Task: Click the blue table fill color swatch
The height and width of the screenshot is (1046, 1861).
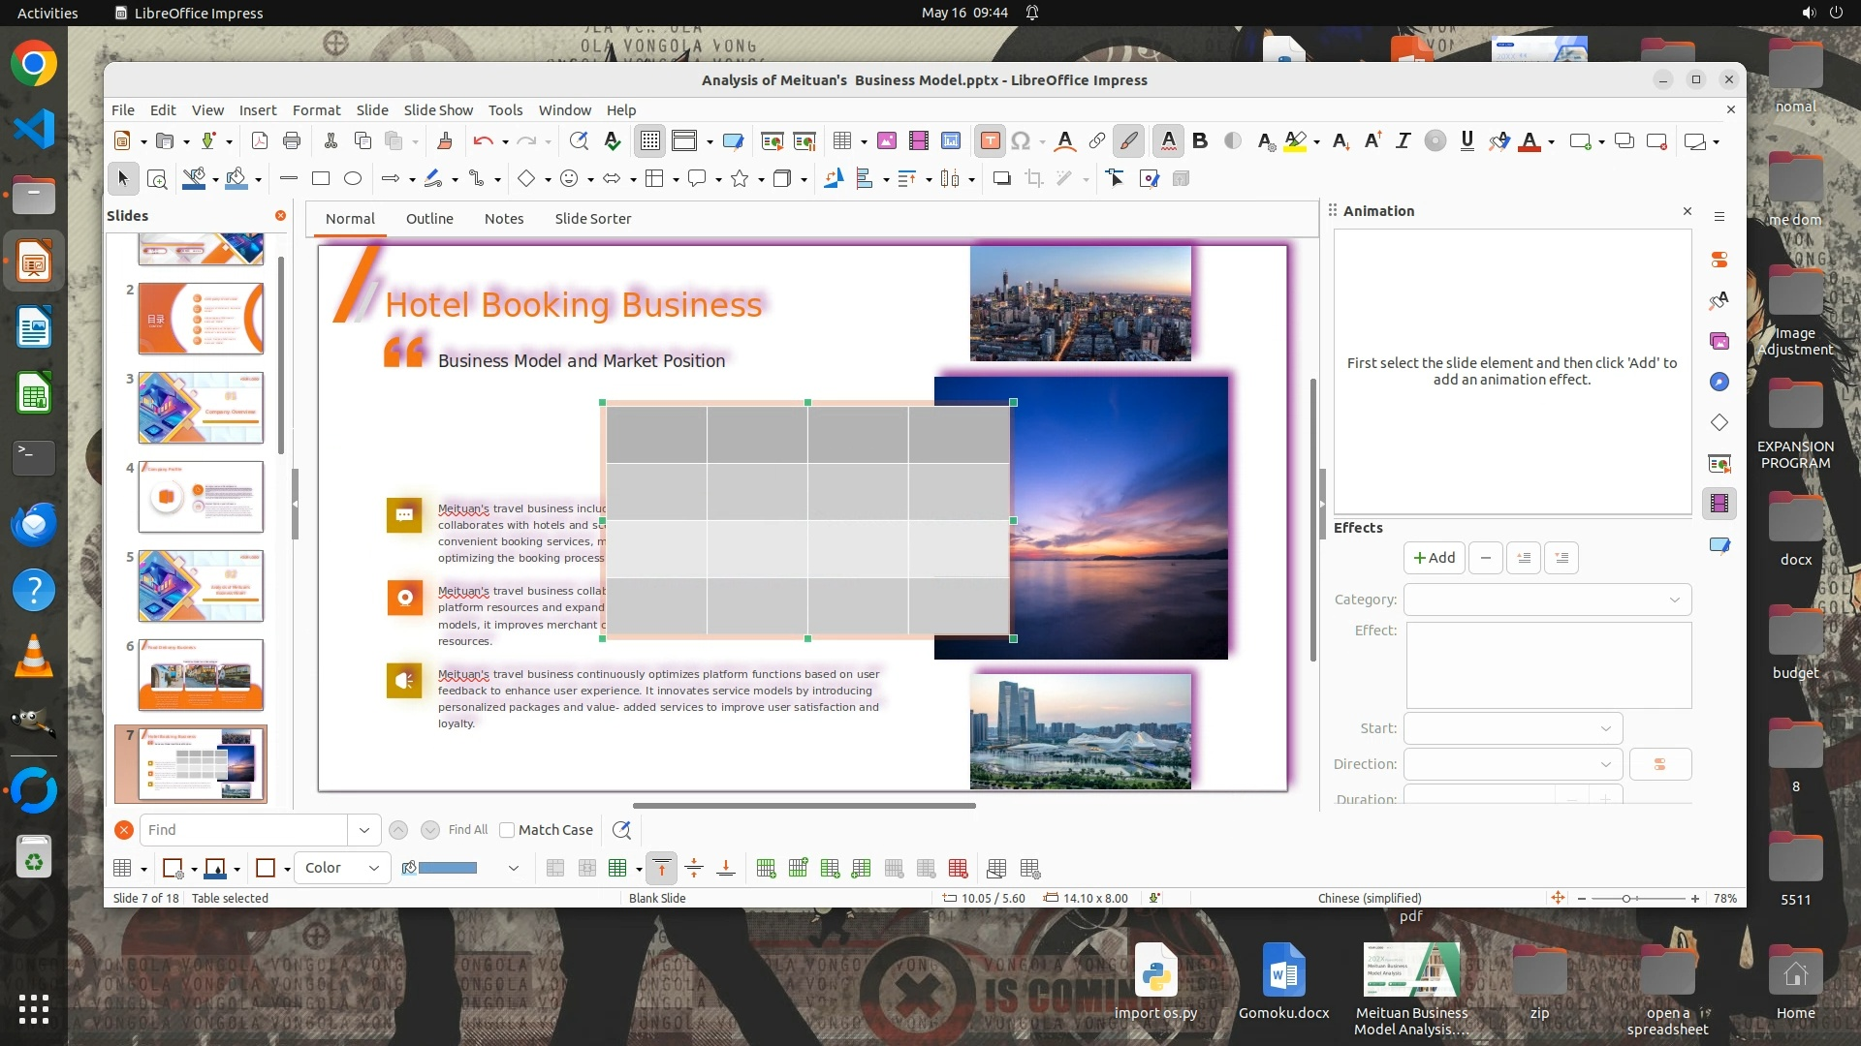Action: click(x=448, y=868)
